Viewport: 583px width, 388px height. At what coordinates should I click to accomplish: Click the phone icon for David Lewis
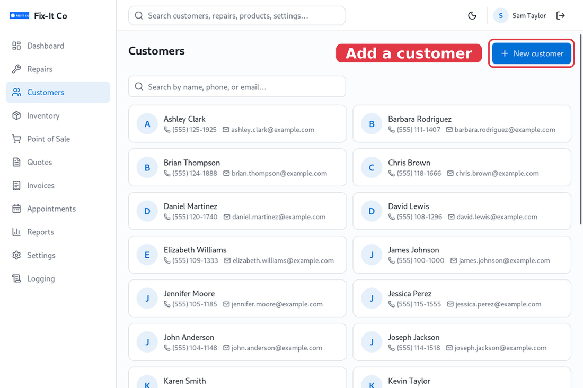coord(392,217)
